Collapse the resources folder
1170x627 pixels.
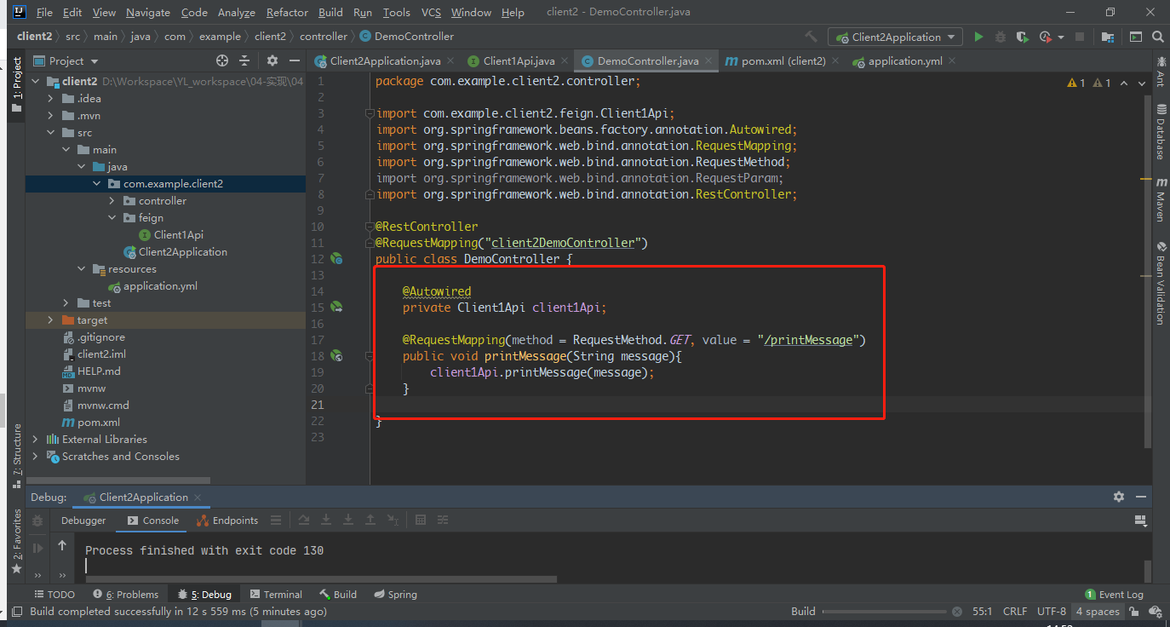coord(82,268)
